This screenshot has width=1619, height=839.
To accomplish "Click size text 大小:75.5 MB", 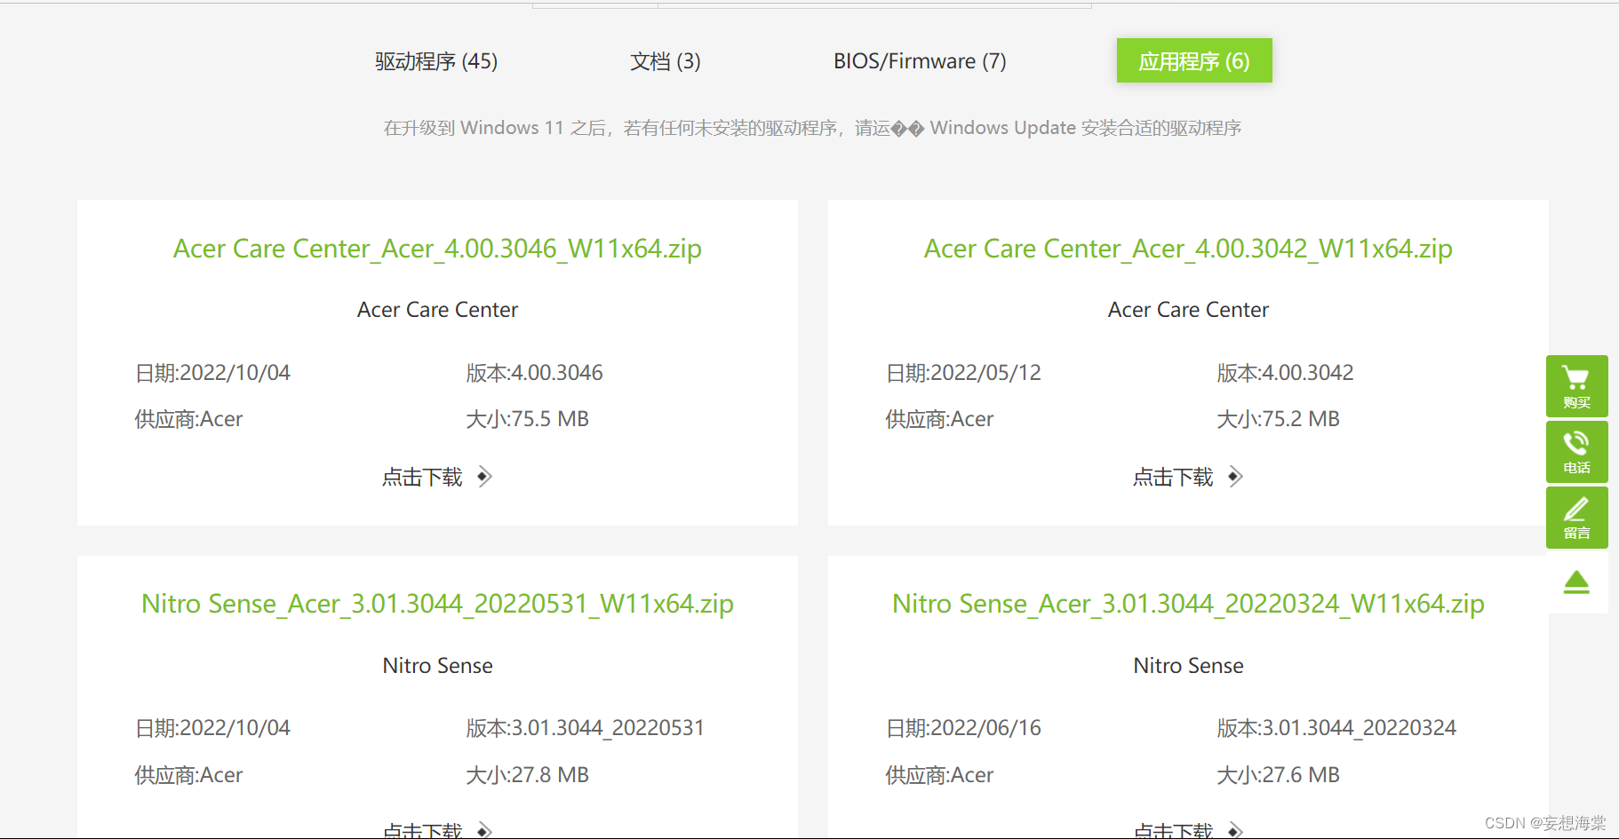I will click(x=527, y=419).
